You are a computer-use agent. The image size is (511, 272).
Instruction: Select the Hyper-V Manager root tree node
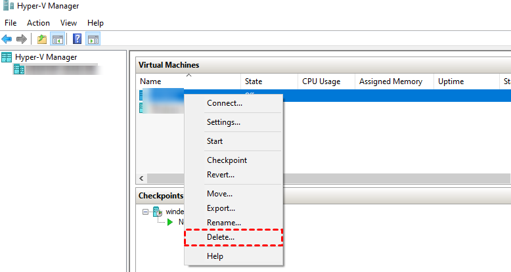coord(46,57)
